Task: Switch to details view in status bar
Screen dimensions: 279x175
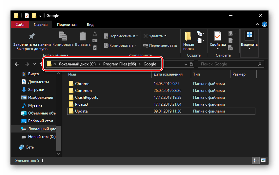Action: point(254,161)
